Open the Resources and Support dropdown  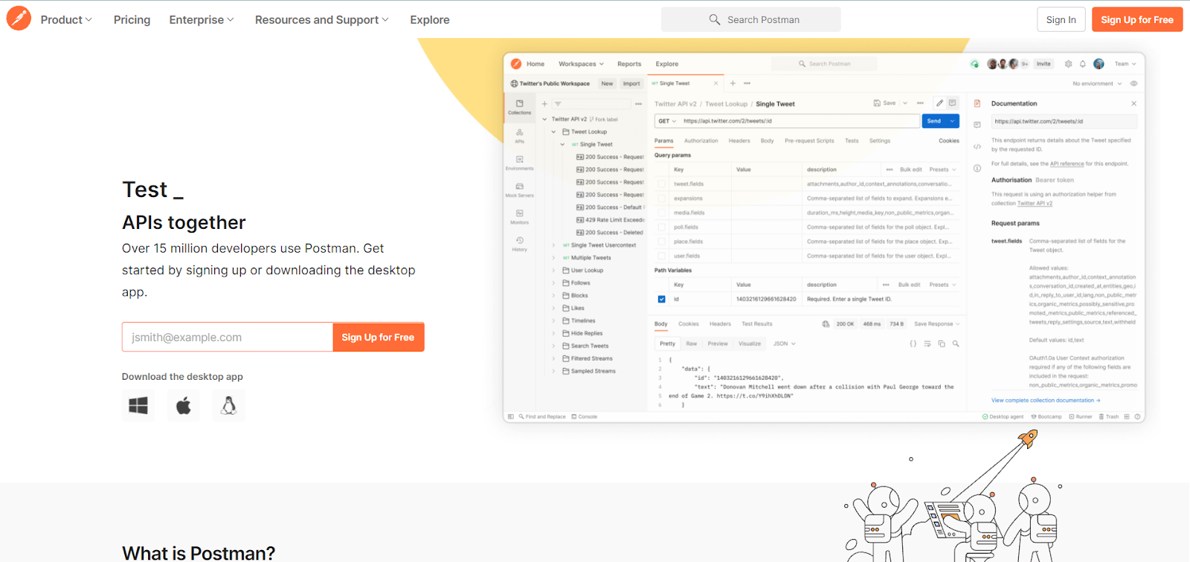coord(322,20)
